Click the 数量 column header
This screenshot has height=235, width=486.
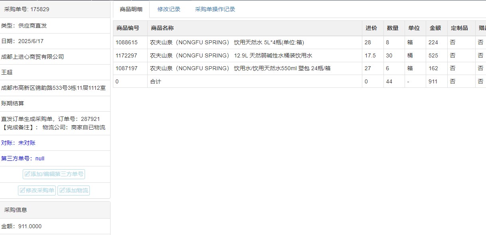pos(394,28)
